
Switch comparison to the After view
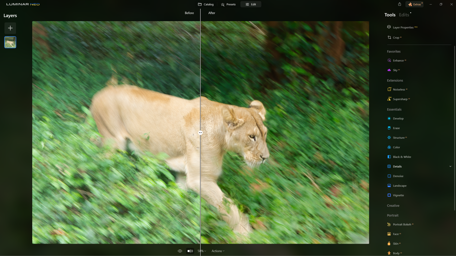[212, 13]
